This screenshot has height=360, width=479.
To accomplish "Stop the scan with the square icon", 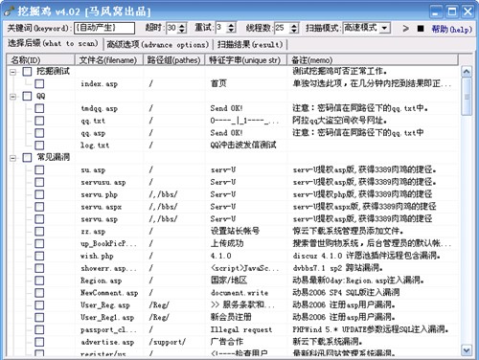I will 421,29.
